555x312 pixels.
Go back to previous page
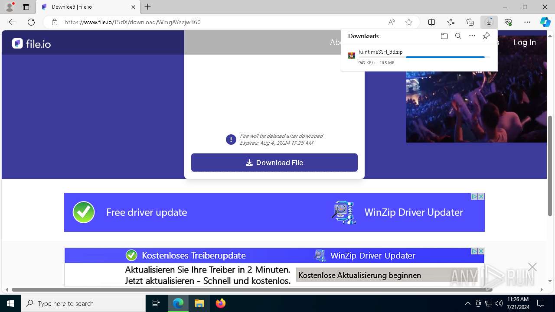pos(12,22)
